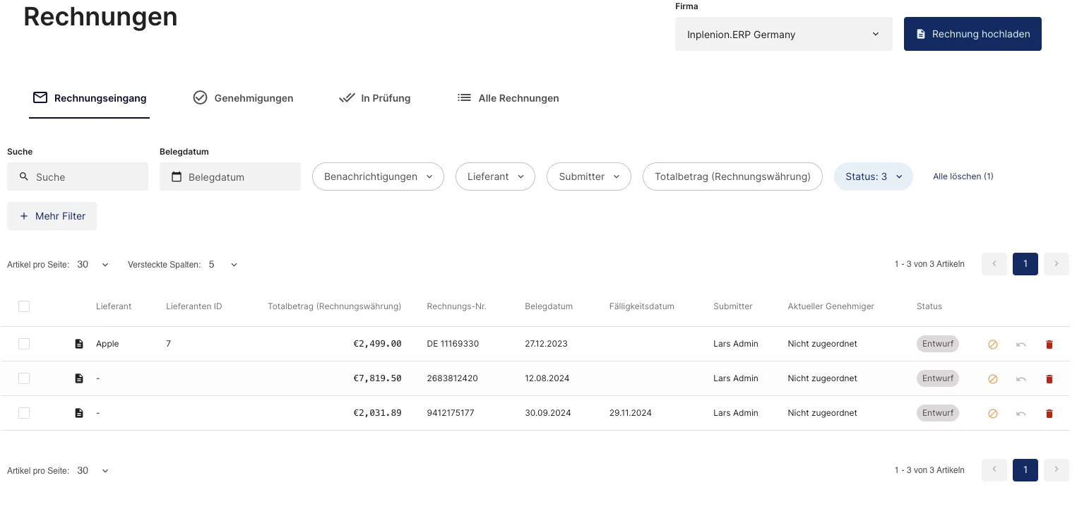Tick the select-all checkbox in table header

tap(24, 306)
